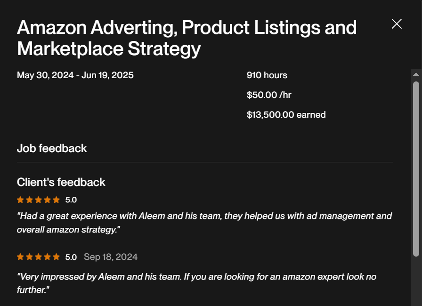Click the "Very impressed by Aleem" review text
The width and height of the screenshot is (422, 306).
pos(196,283)
